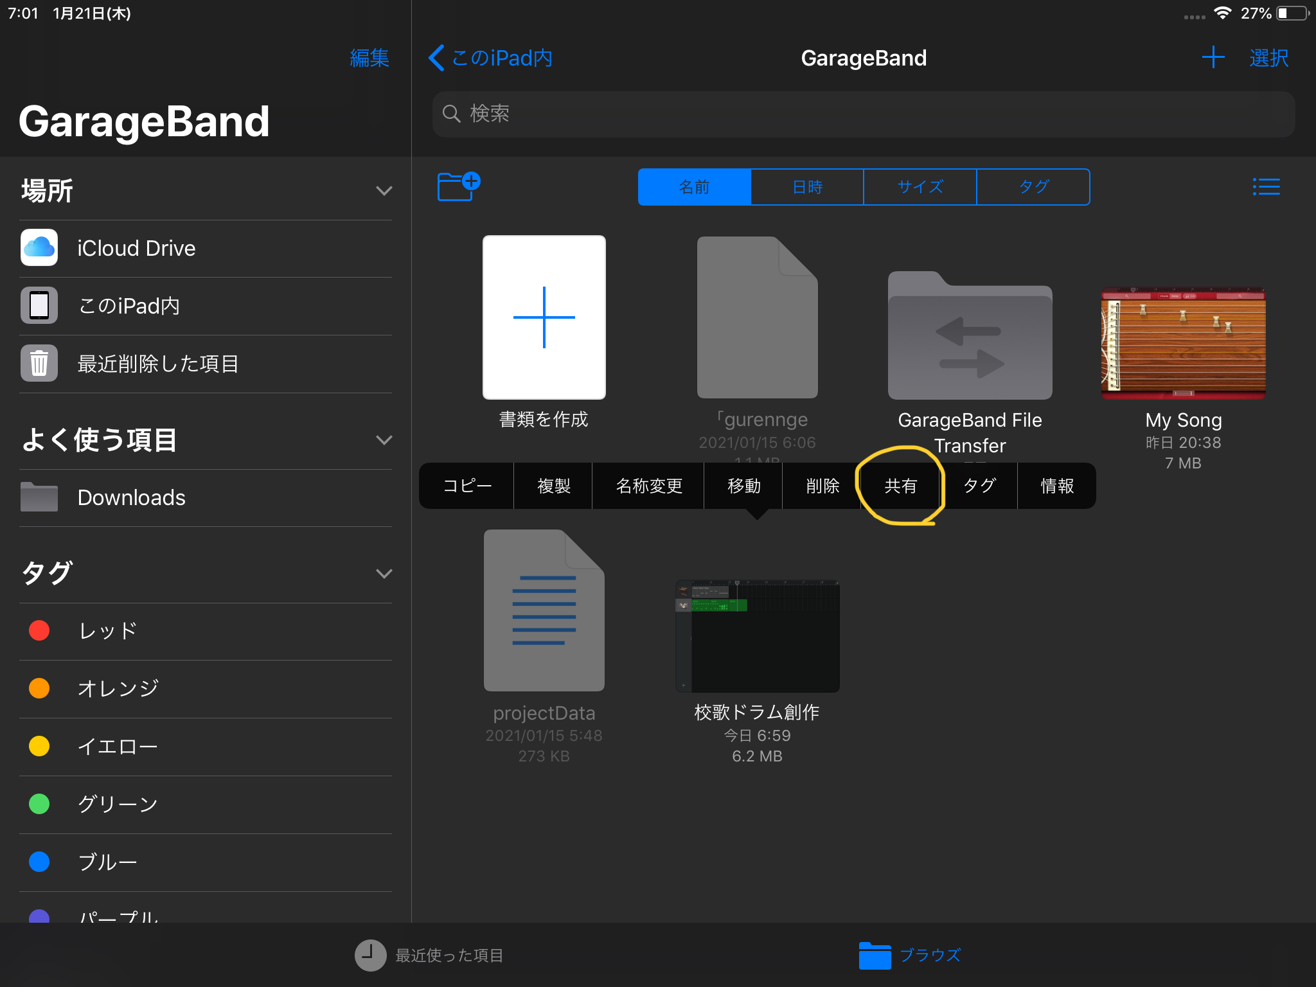Sort files by 名前
The height and width of the screenshot is (987, 1316).
pos(695,187)
